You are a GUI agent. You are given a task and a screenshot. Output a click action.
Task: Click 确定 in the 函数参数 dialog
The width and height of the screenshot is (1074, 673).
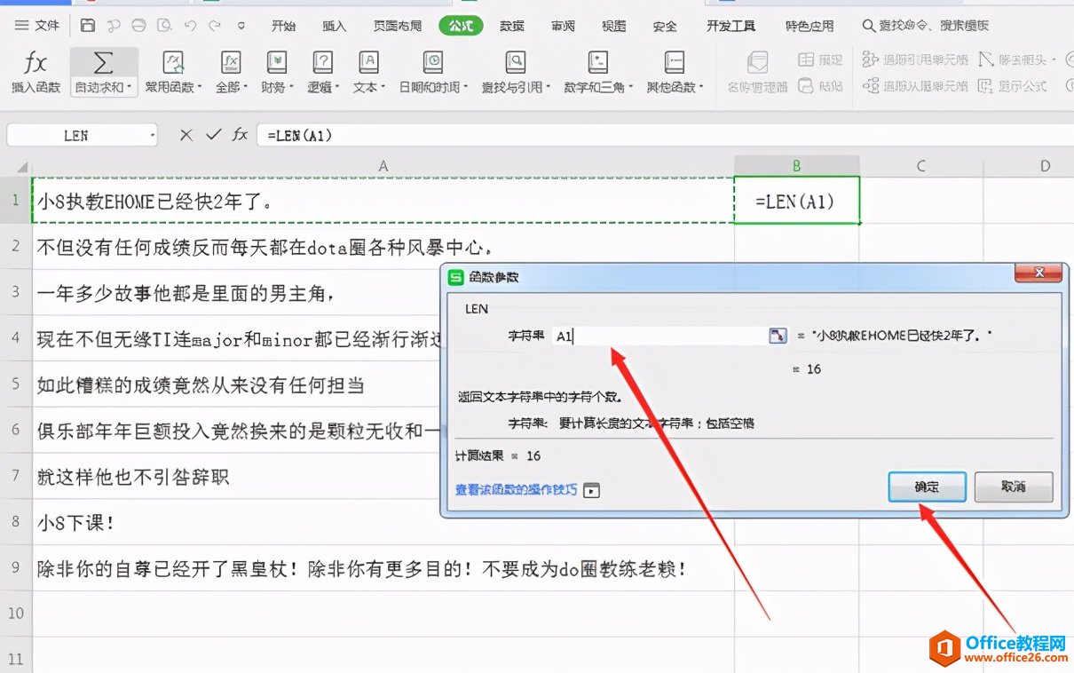[x=927, y=487]
